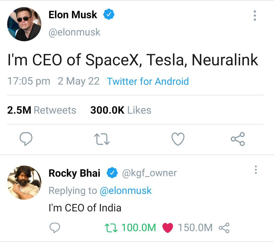This screenshot has width=274, height=242.
Task: Open Rocky Bhai reply's three-dot menu
Action: (256, 170)
